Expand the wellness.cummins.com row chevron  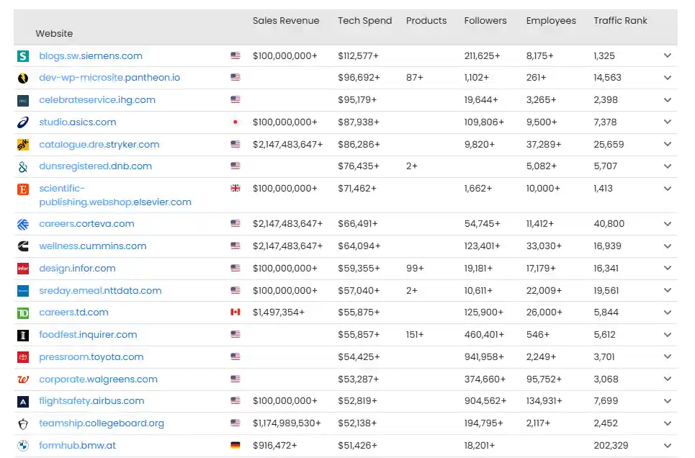click(x=668, y=246)
